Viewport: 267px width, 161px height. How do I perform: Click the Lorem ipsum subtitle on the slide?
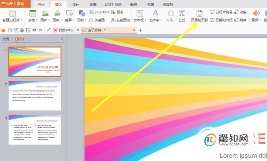pyautogui.click(x=243, y=156)
